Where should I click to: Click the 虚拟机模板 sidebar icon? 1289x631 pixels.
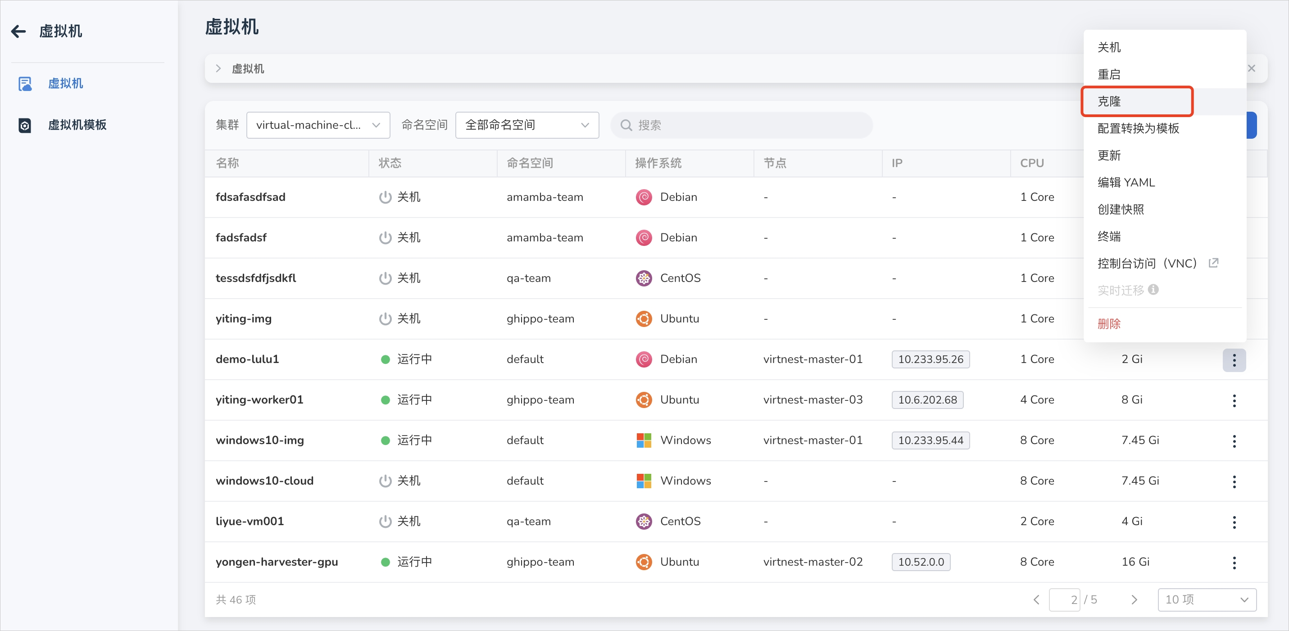pyautogui.click(x=24, y=125)
